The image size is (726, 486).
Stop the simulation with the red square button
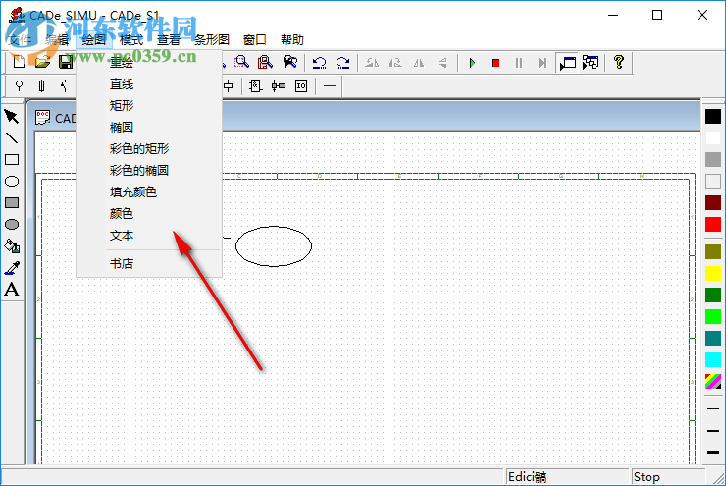[x=495, y=63]
